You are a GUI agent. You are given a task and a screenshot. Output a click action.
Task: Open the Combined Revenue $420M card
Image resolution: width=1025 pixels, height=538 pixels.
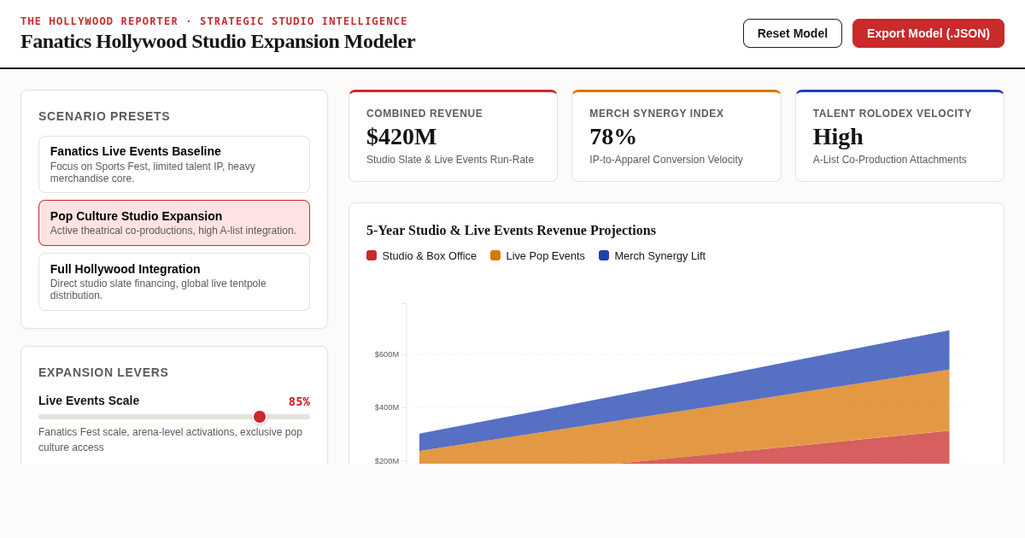[x=453, y=136]
